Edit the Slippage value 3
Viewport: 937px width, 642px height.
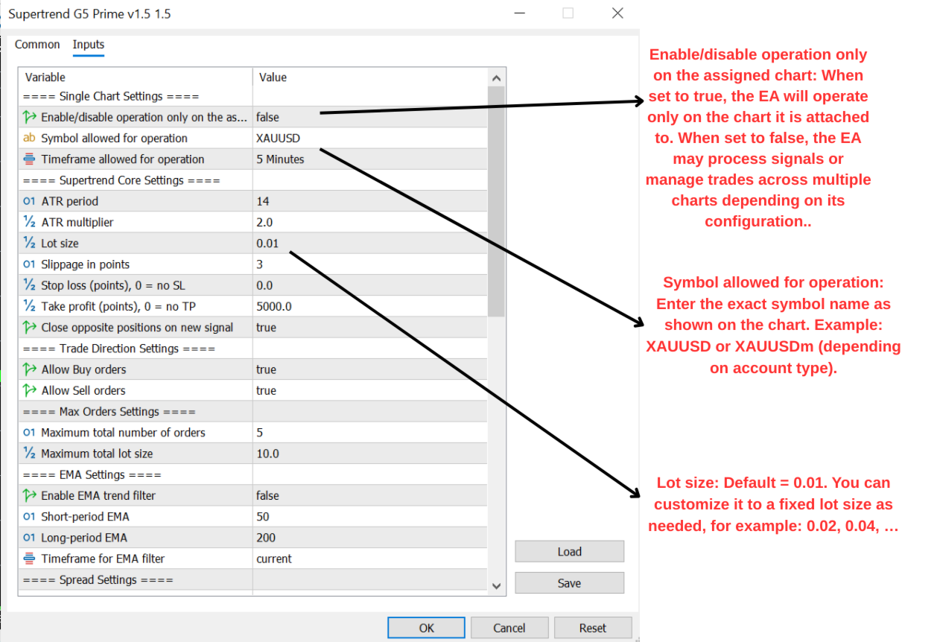(x=370, y=264)
